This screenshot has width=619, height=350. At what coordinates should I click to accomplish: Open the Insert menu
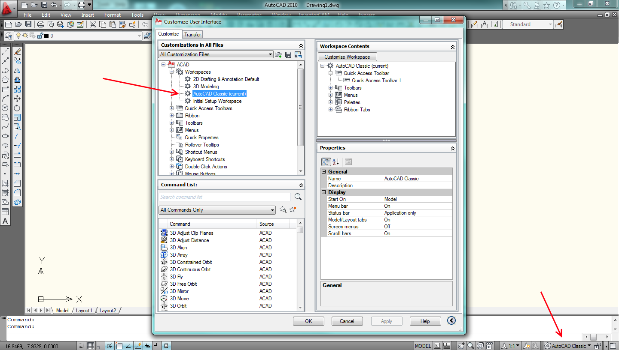point(88,15)
